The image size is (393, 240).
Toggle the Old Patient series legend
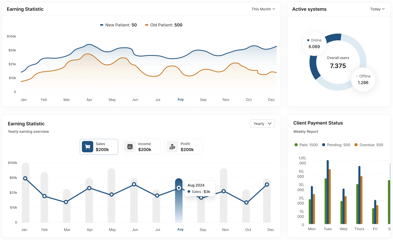click(164, 25)
